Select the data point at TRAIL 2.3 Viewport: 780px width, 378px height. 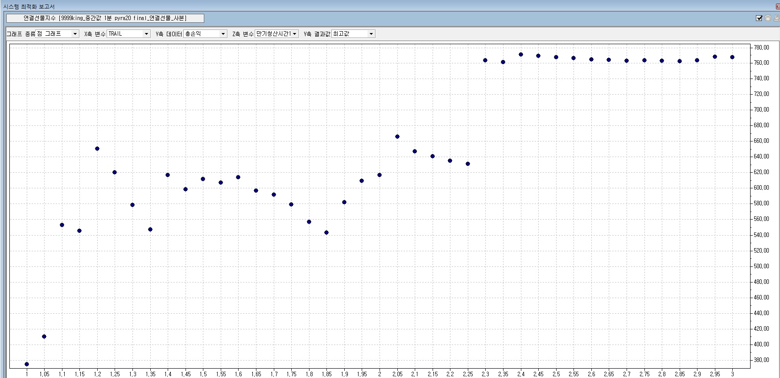[485, 60]
